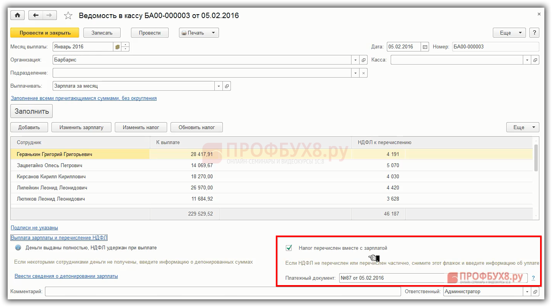This screenshot has height=307, width=552.
Task: Open the calendar picker for Дата field
Action: [x=425, y=47]
